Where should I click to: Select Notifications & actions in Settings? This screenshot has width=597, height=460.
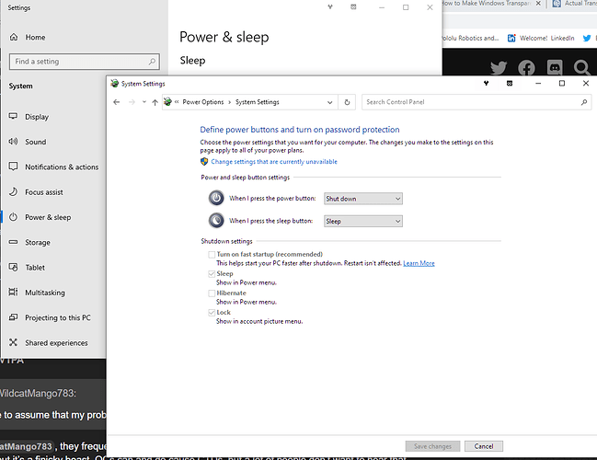coord(53,167)
